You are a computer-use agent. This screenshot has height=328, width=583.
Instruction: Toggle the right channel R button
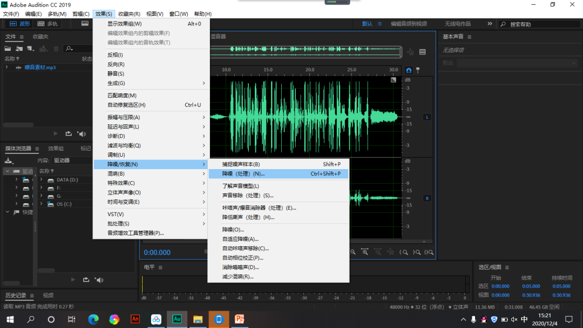(427, 198)
